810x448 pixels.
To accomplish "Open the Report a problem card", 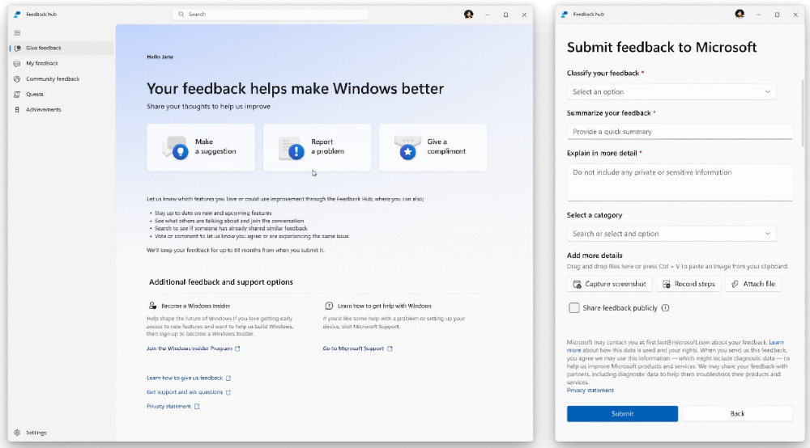I will (x=317, y=146).
